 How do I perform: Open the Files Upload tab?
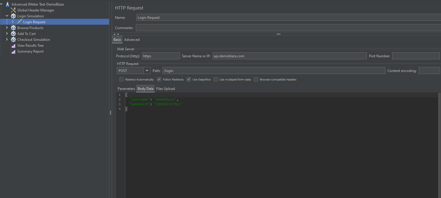[165, 89]
